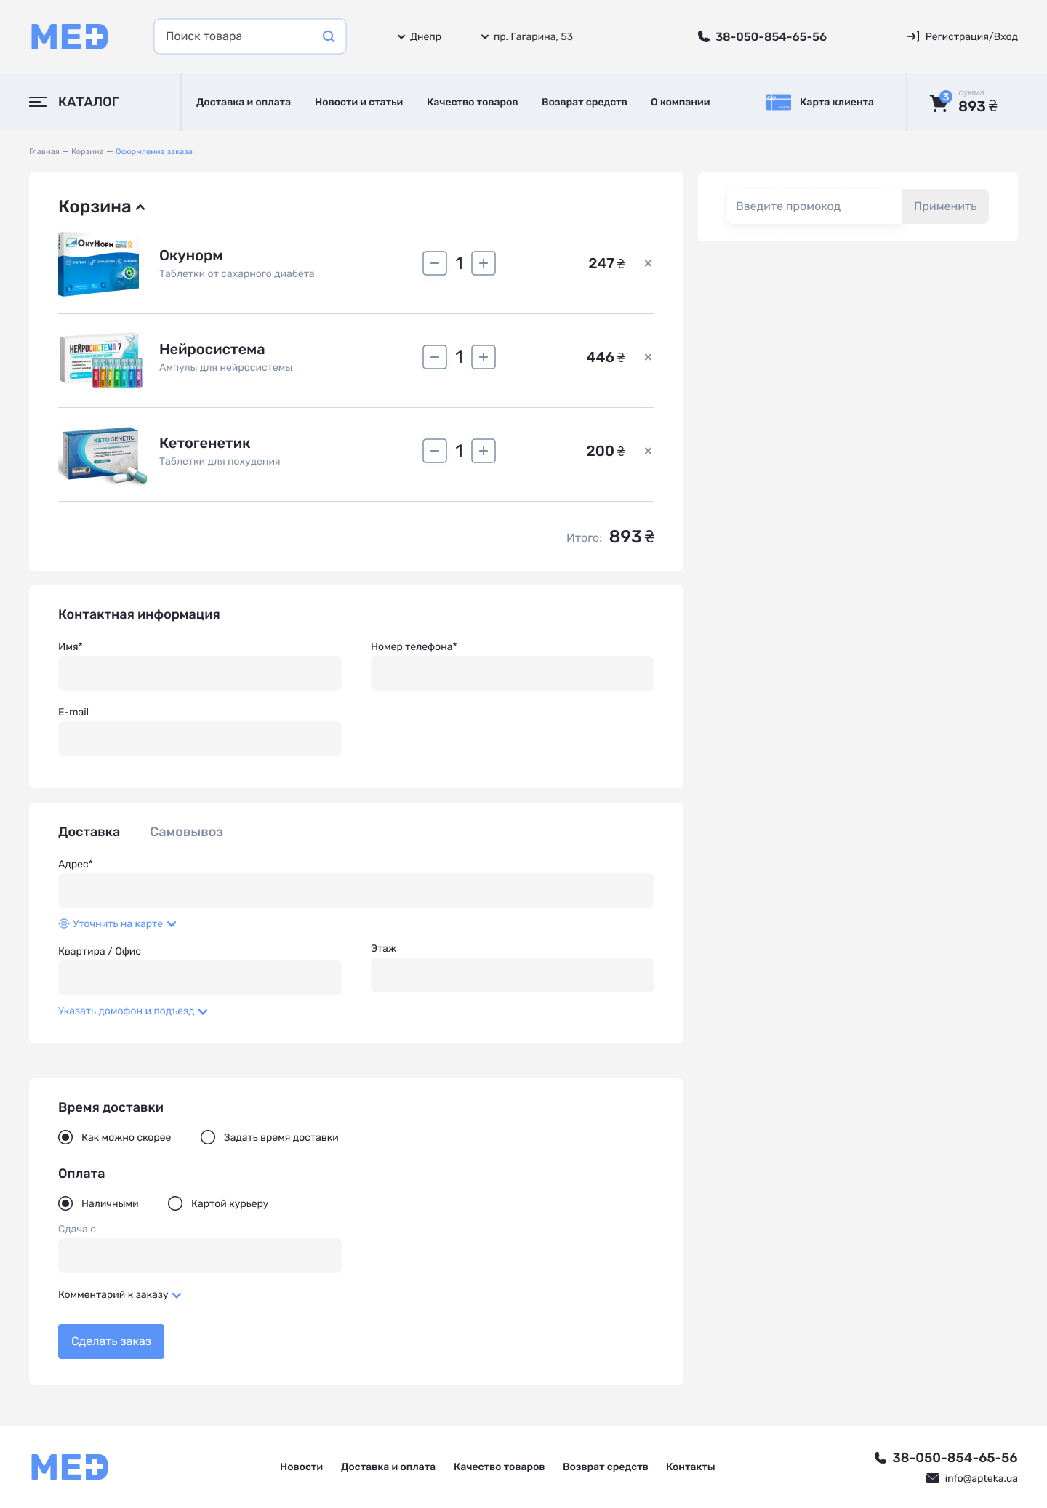The image size is (1047, 1508).
Task: Open Доставка и оплата menu item
Action: 244,102
